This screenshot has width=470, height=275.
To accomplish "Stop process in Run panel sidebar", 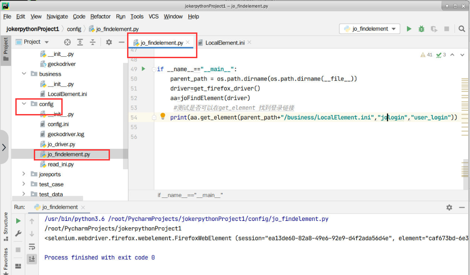I will pyautogui.click(x=18, y=250).
